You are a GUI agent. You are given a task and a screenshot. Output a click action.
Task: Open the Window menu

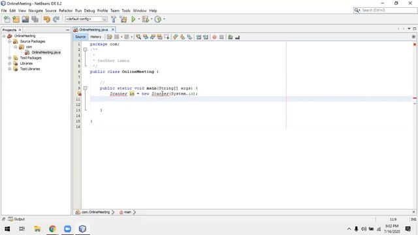(x=140, y=10)
